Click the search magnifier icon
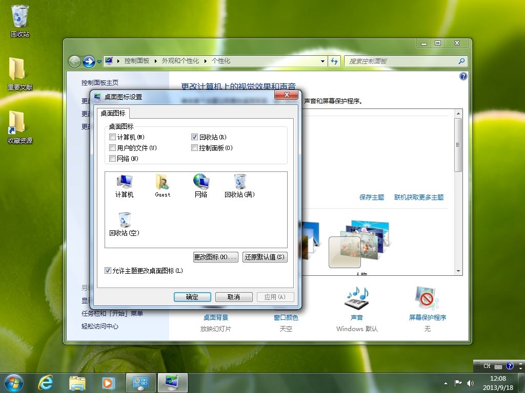This screenshot has width=525, height=393. pyautogui.click(x=461, y=61)
